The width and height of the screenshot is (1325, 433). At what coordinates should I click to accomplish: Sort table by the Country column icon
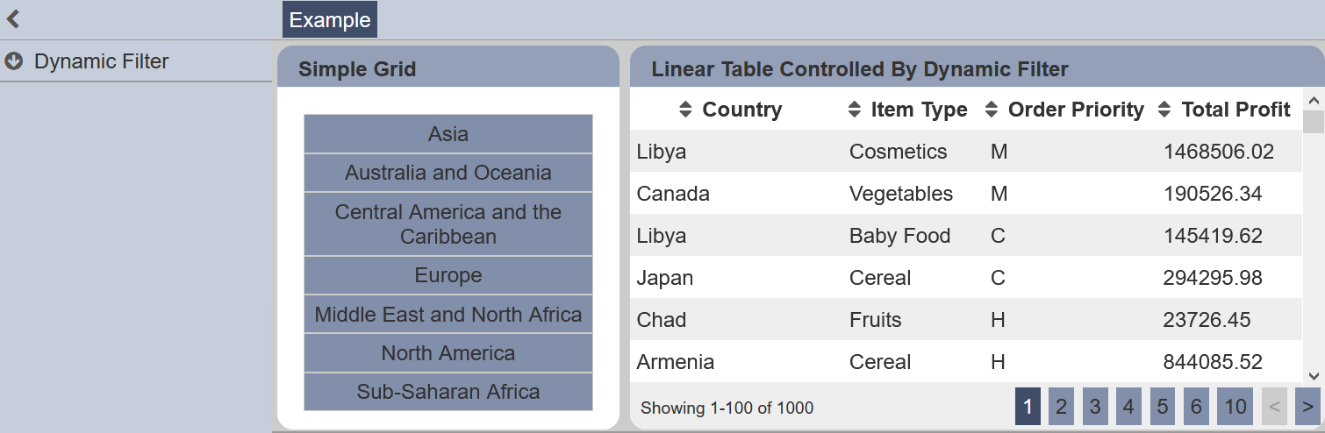click(686, 110)
